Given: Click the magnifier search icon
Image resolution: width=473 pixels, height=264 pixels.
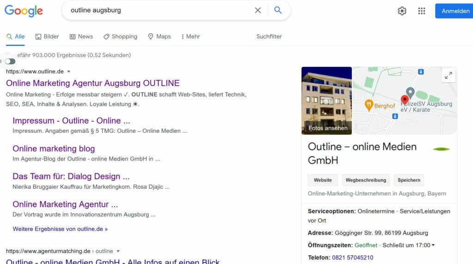Looking at the screenshot, I should click(x=278, y=10).
